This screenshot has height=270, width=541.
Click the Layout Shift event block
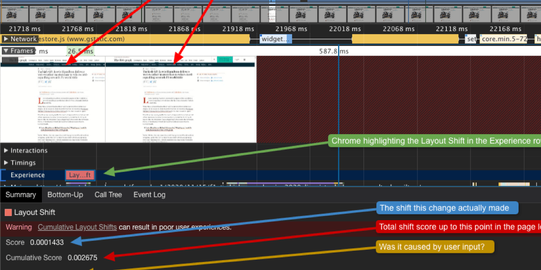(x=80, y=175)
